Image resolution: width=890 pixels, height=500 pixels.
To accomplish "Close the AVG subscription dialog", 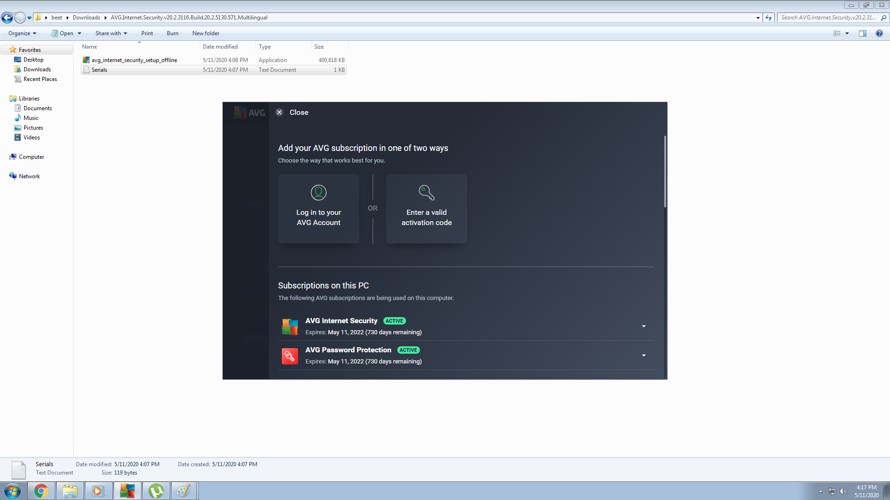I will (x=280, y=112).
